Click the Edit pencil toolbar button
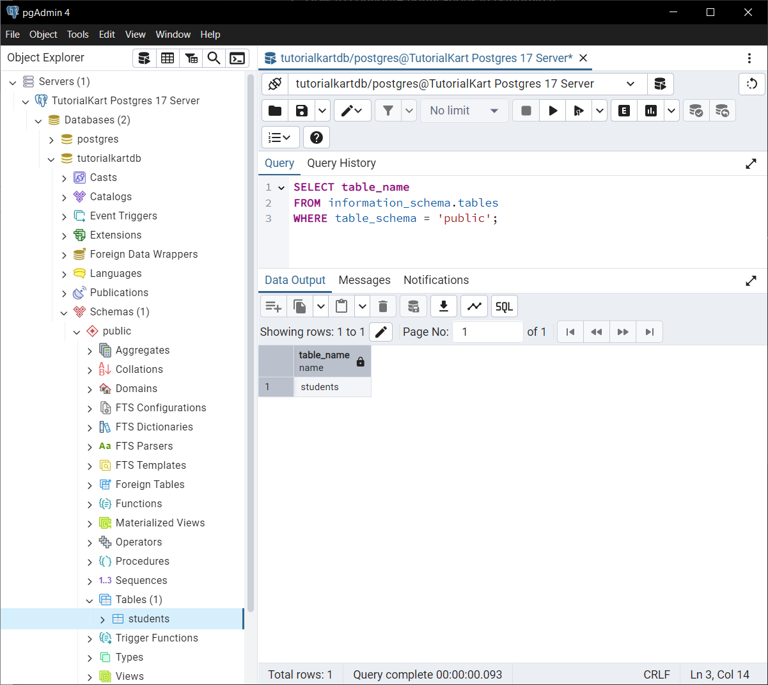 point(352,111)
